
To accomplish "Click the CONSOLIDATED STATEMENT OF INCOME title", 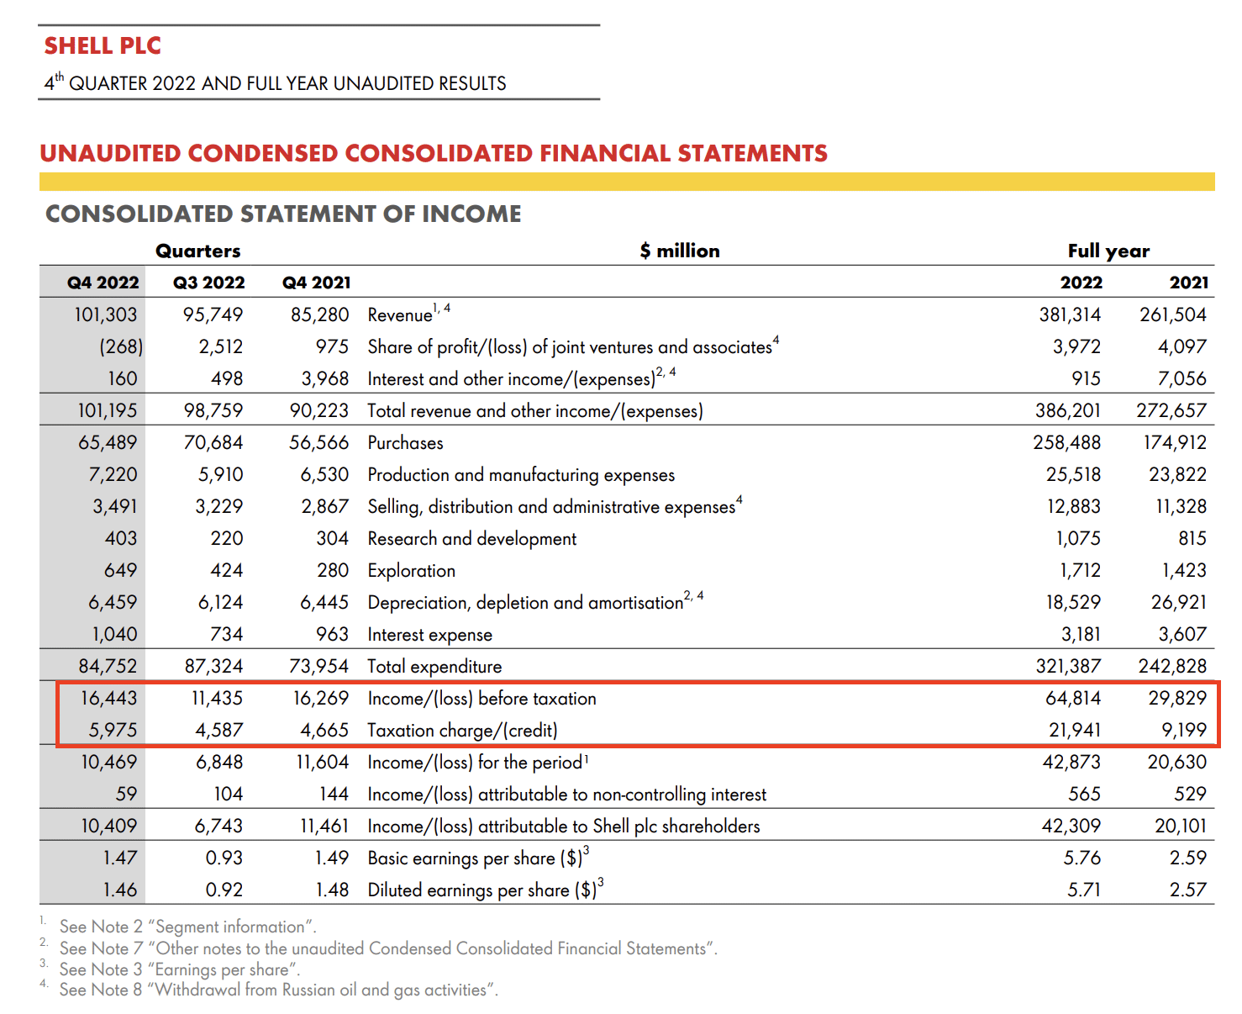I will coord(282,214).
